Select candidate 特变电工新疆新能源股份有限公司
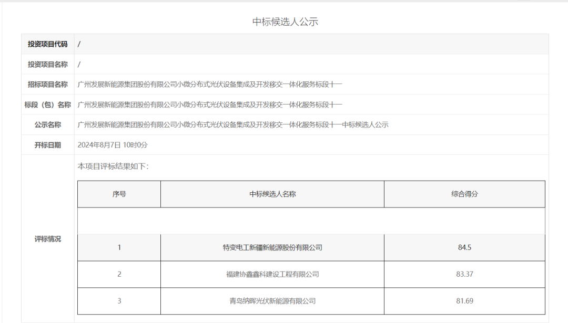The width and height of the screenshot is (568, 323). pyautogui.click(x=272, y=247)
